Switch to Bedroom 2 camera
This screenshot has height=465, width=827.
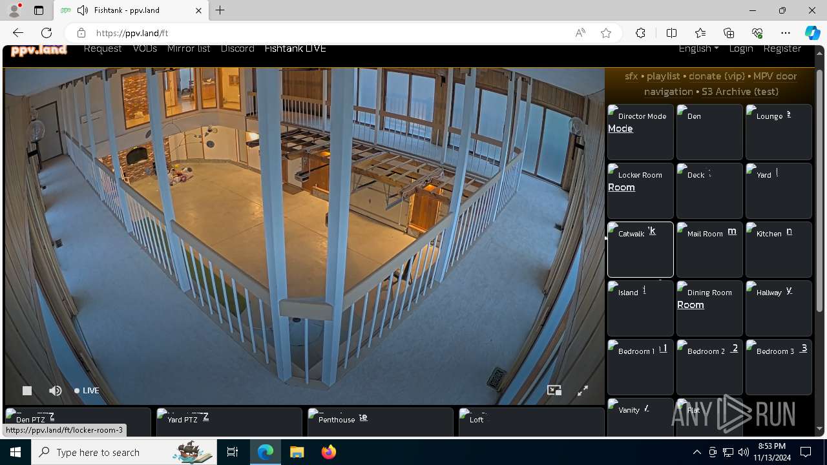pyautogui.click(x=709, y=367)
